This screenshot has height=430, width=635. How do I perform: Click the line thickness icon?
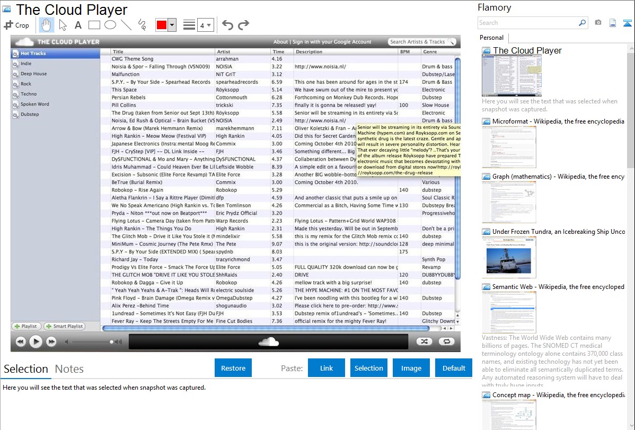(189, 25)
